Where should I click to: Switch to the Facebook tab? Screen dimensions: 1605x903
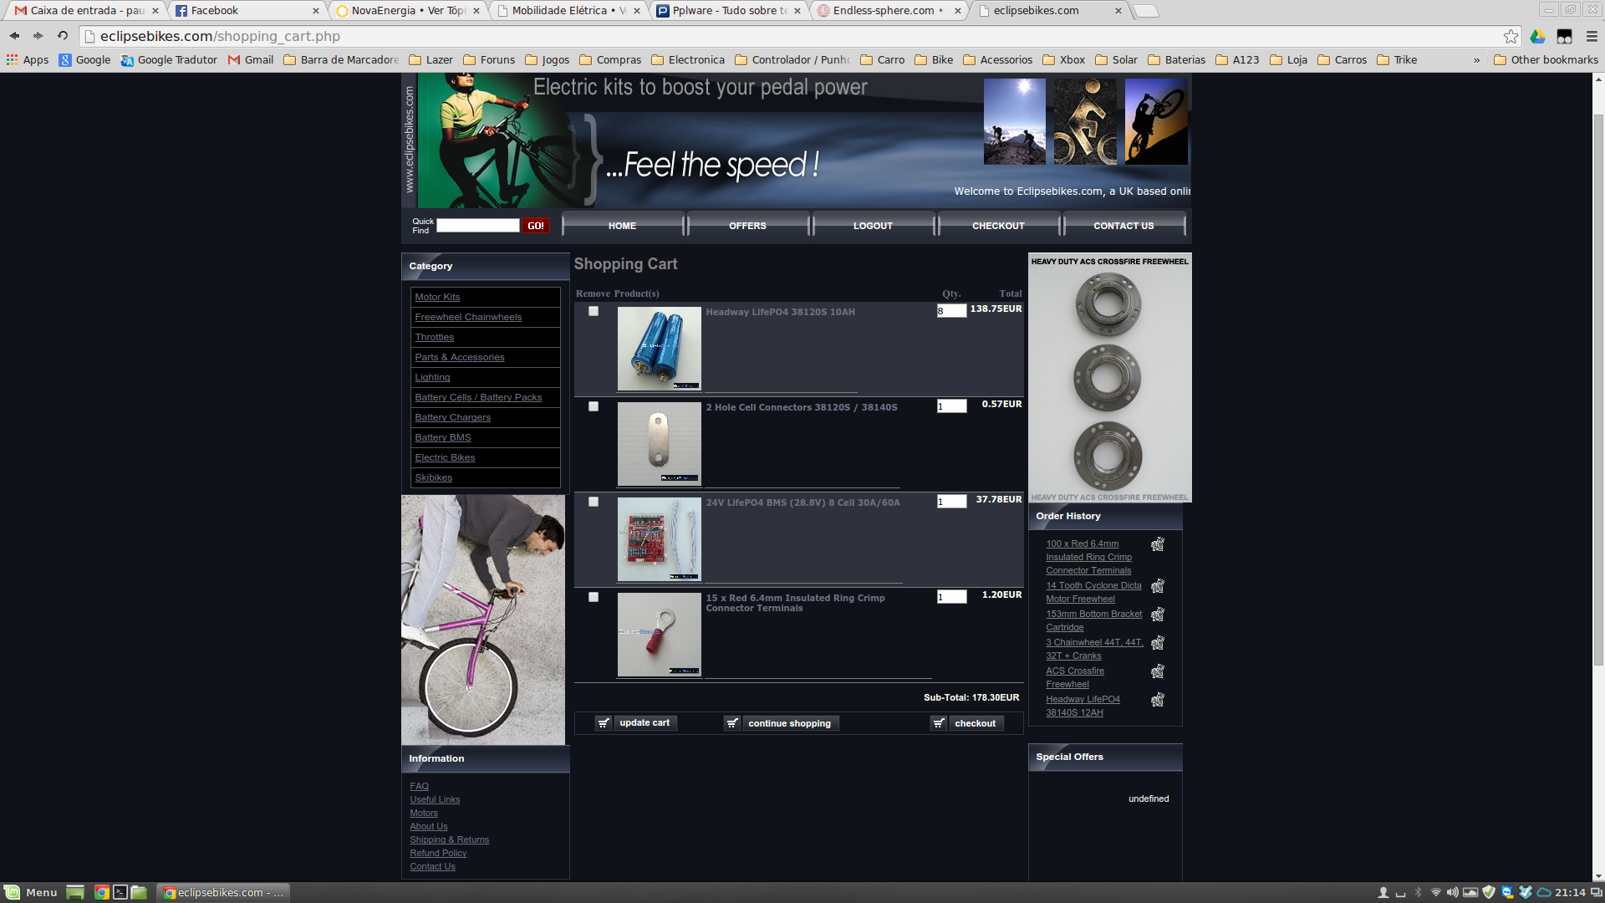coord(247,11)
